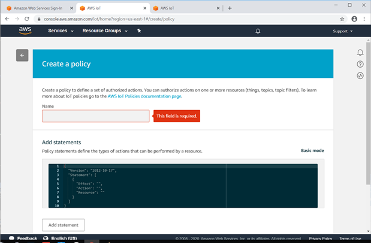Click the sidebar bell icon
371x243 pixels.
coord(360,53)
